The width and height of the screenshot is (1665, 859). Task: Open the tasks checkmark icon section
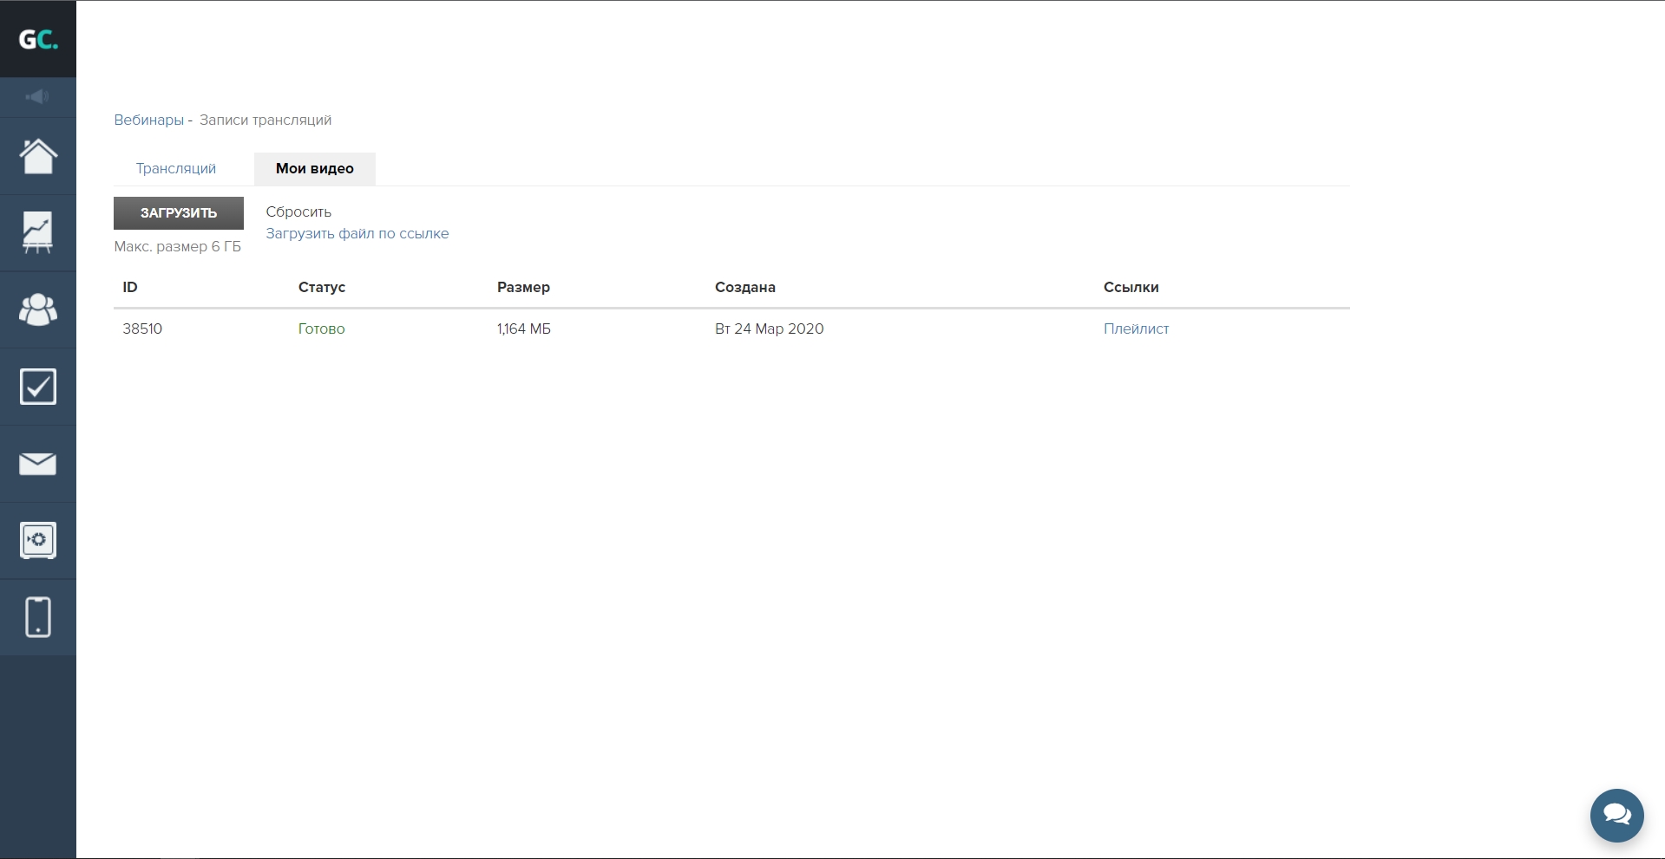(x=38, y=387)
